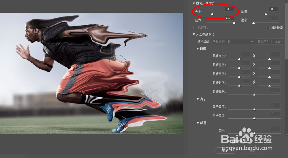Click the 确定 confirm button
Image resolution: width=288 pixels, height=158 pixels.
(x=253, y=151)
